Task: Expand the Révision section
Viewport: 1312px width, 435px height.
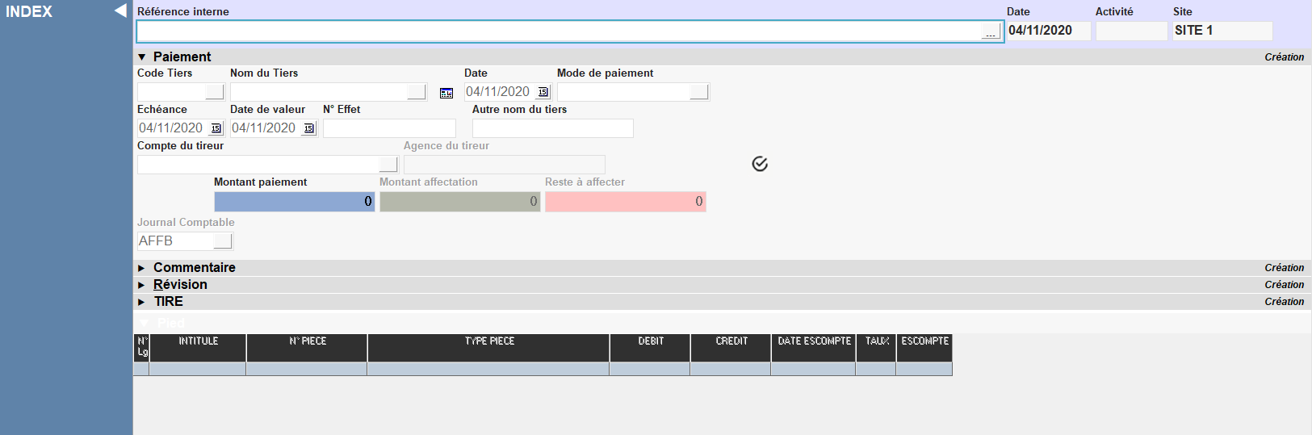Action: (x=142, y=285)
